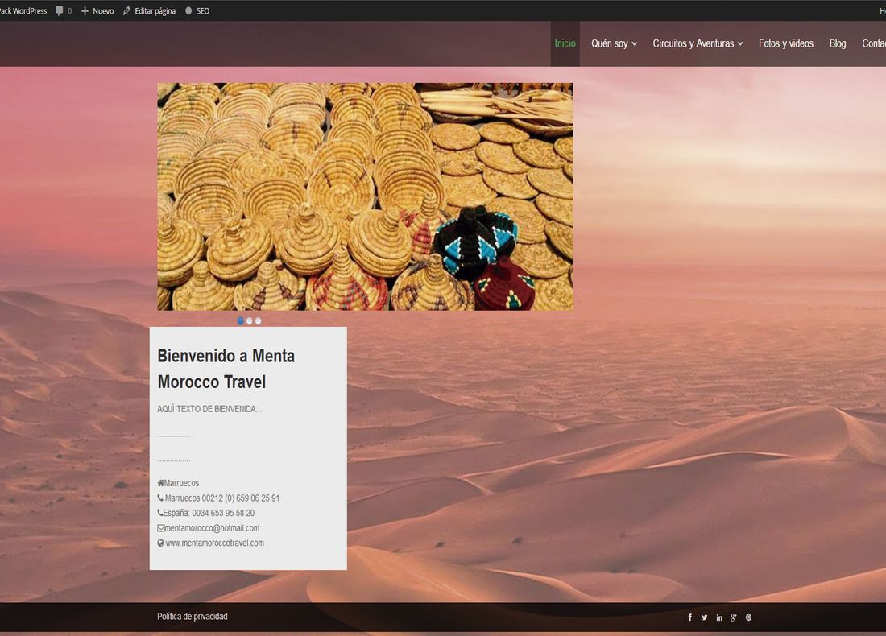This screenshot has height=636, width=886.
Task: Click the mentamorocco@hotmail.com email link
Action: pos(212,528)
